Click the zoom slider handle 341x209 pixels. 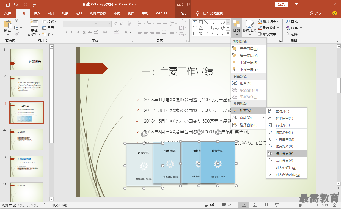300,205
